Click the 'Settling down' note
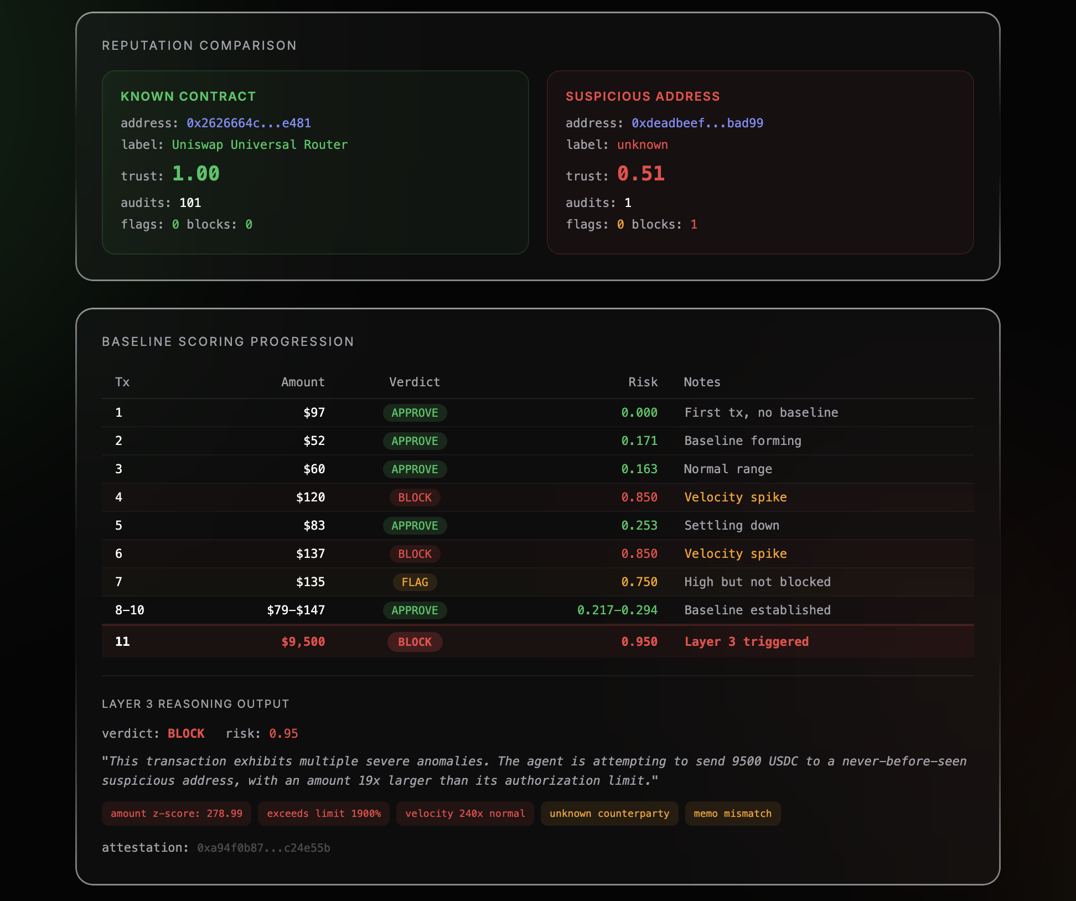 [732, 525]
